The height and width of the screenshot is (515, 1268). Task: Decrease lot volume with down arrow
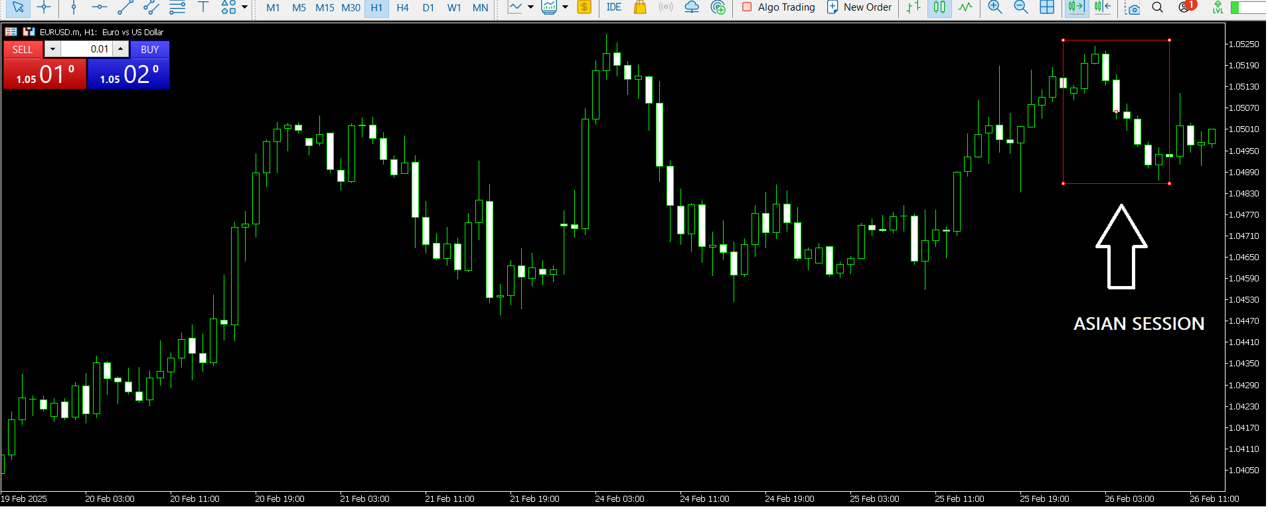pyautogui.click(x=52, y=49)
